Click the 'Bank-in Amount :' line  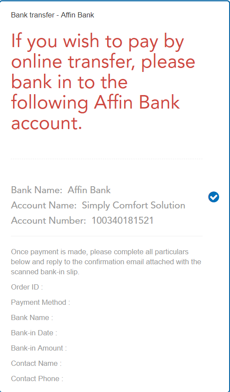click(x=39, y=348)
